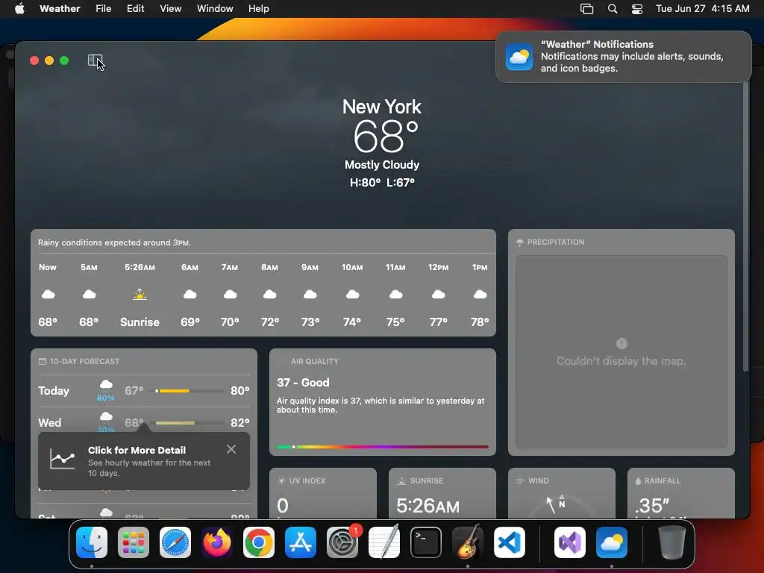Click the map error exclamation icon
Screen dimensions: 764x573
tap(621, 343)
